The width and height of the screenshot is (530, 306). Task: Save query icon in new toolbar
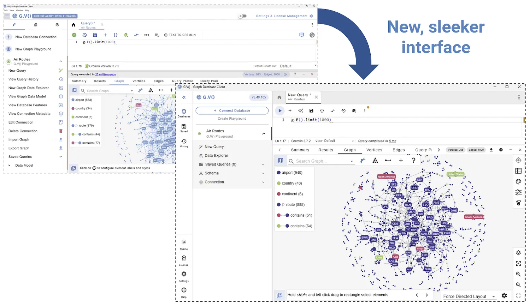click(311, 111)
